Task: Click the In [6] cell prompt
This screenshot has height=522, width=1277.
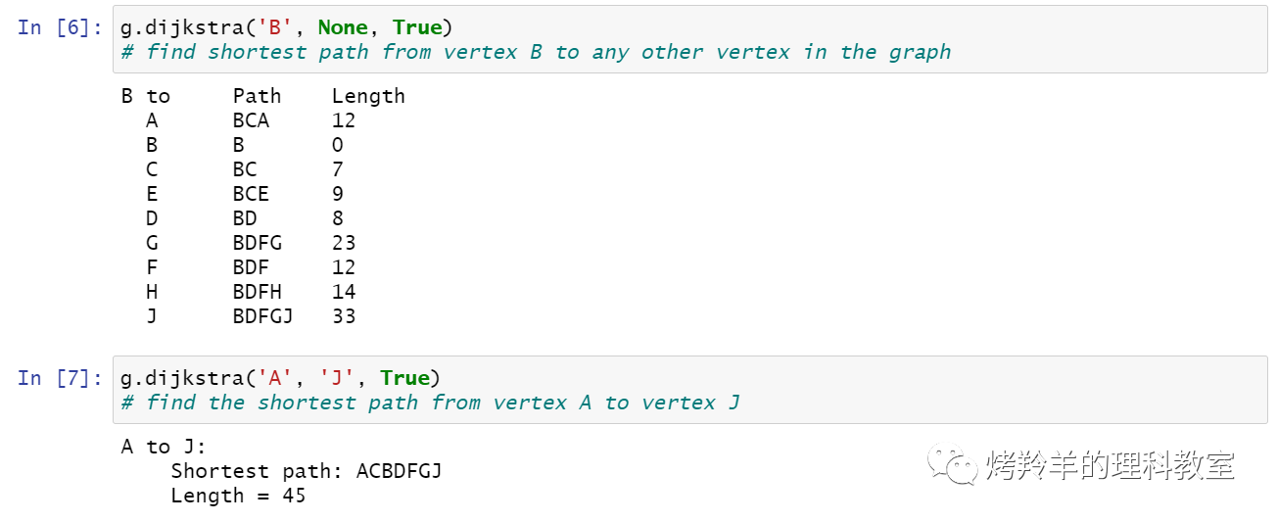Action: (60, 27)
